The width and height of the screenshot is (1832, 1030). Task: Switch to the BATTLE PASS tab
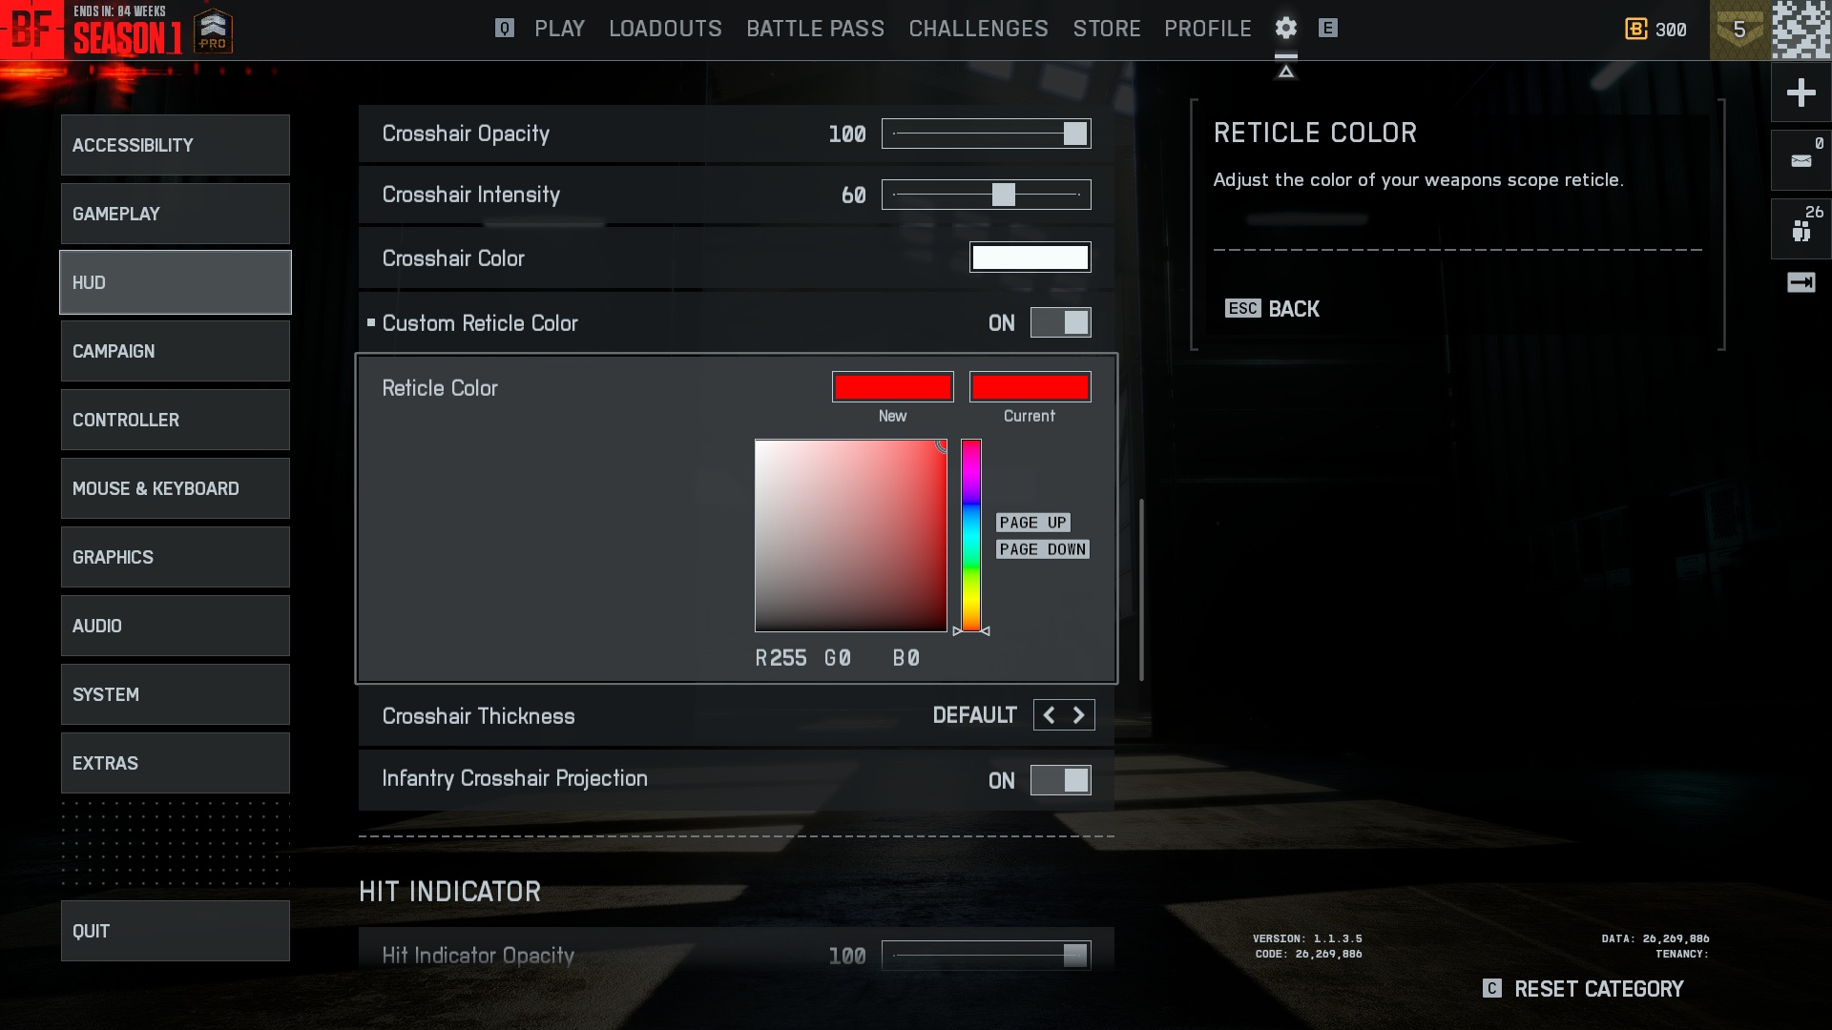tap(815, 29)
